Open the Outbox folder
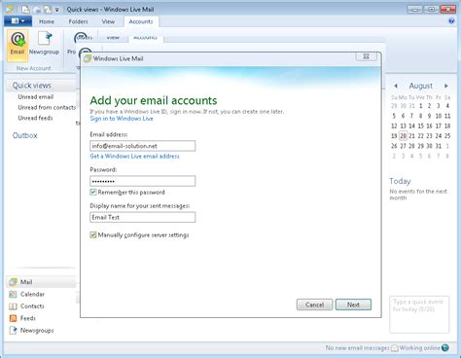Image resolution: width=461 pixels, height=358 pixels. [x=25, y=135]
